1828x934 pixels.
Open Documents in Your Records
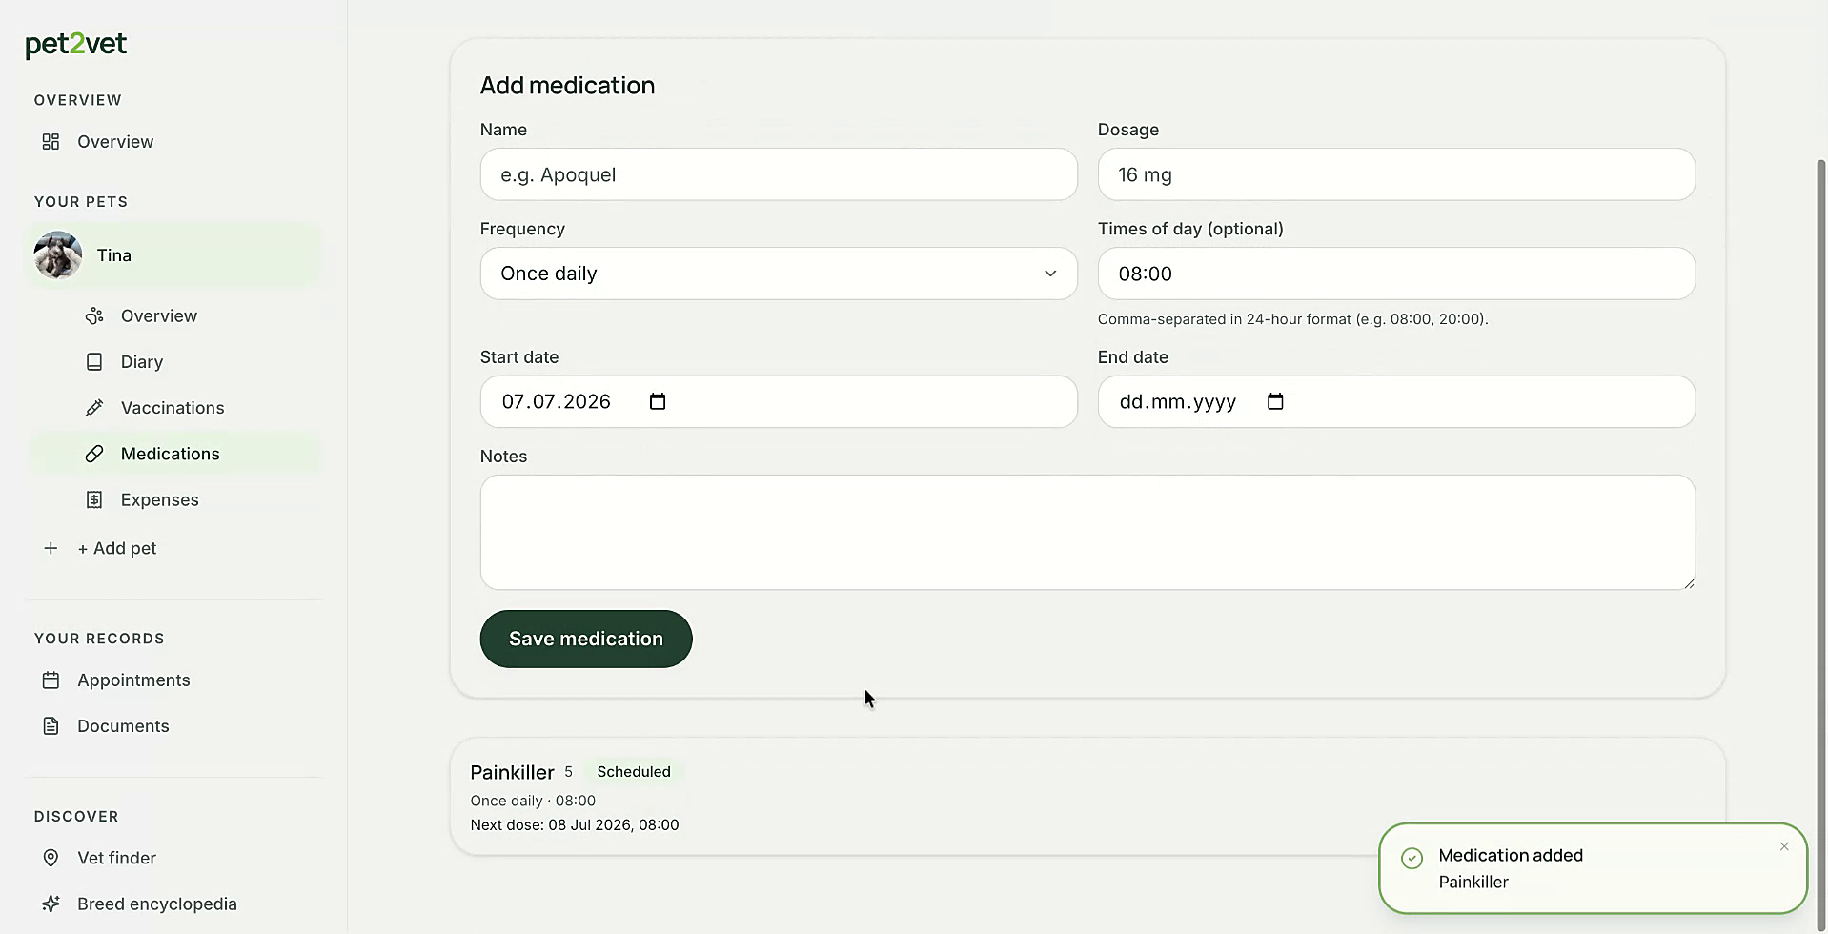123,726
